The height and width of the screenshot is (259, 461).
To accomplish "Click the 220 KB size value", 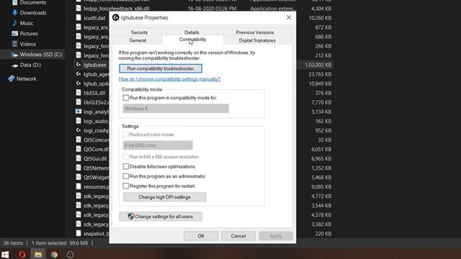I will pos(323,234).
